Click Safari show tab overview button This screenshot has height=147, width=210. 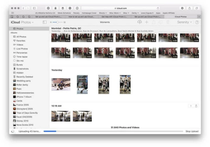pos(196,8)
